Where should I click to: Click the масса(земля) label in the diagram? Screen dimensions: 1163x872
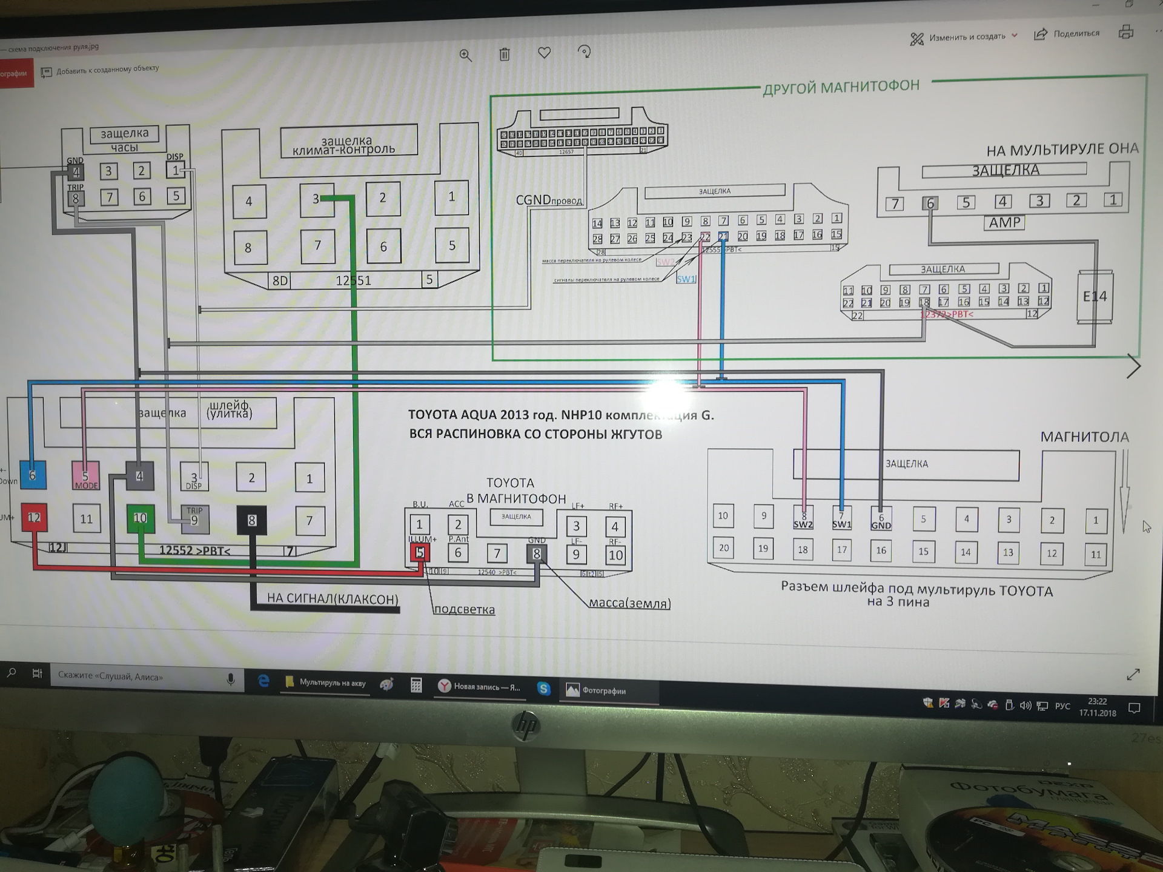(x=630, y=604)
